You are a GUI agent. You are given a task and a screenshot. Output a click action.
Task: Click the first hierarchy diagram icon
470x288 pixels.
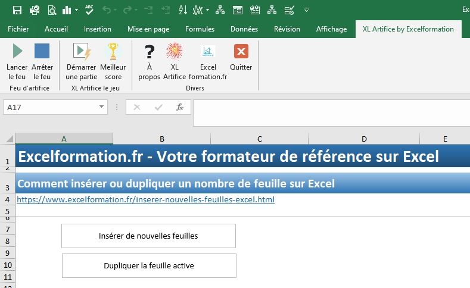click(220, 10)
